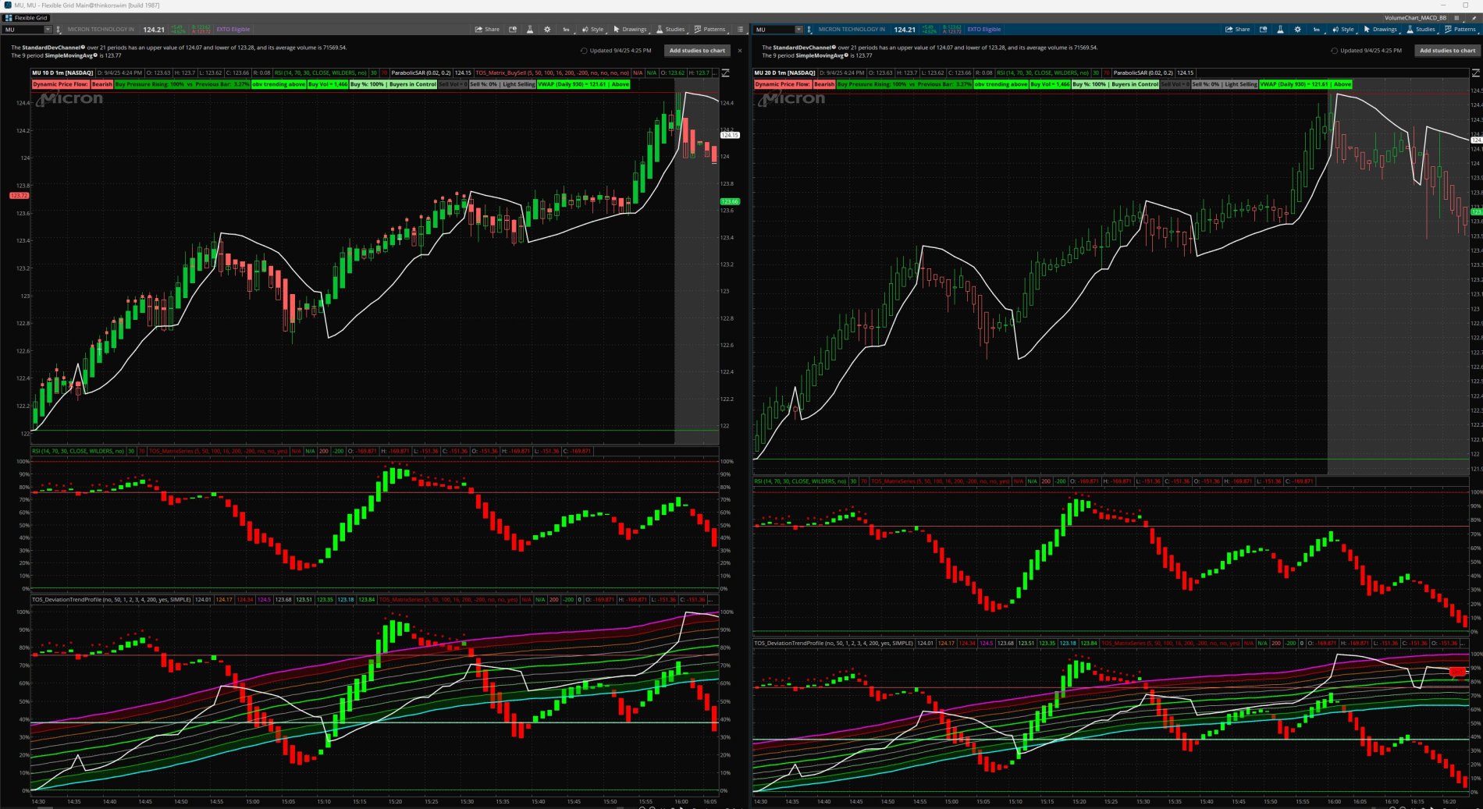
Task: Open the VolumeChart_MACD_BB grid name
Action: [x=1415, y=18]
